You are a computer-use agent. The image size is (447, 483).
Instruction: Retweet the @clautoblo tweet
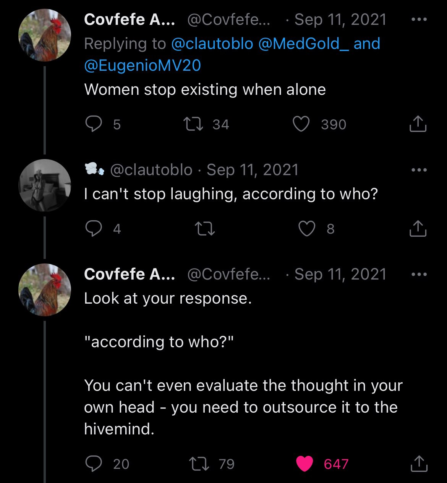coord(204,229)
